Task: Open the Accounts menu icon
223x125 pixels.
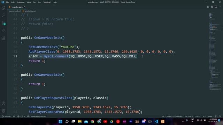Action: pyautogui.click(x=3, y=103)
